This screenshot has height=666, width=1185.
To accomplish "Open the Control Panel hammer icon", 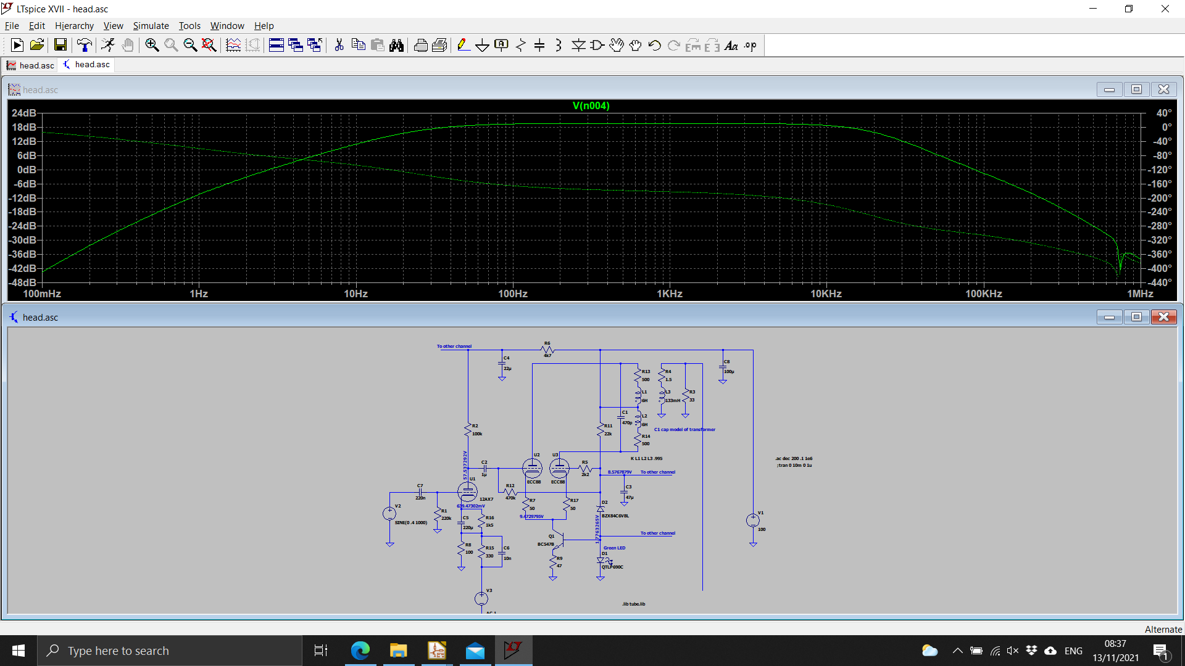I will click(x=84, y=45).
